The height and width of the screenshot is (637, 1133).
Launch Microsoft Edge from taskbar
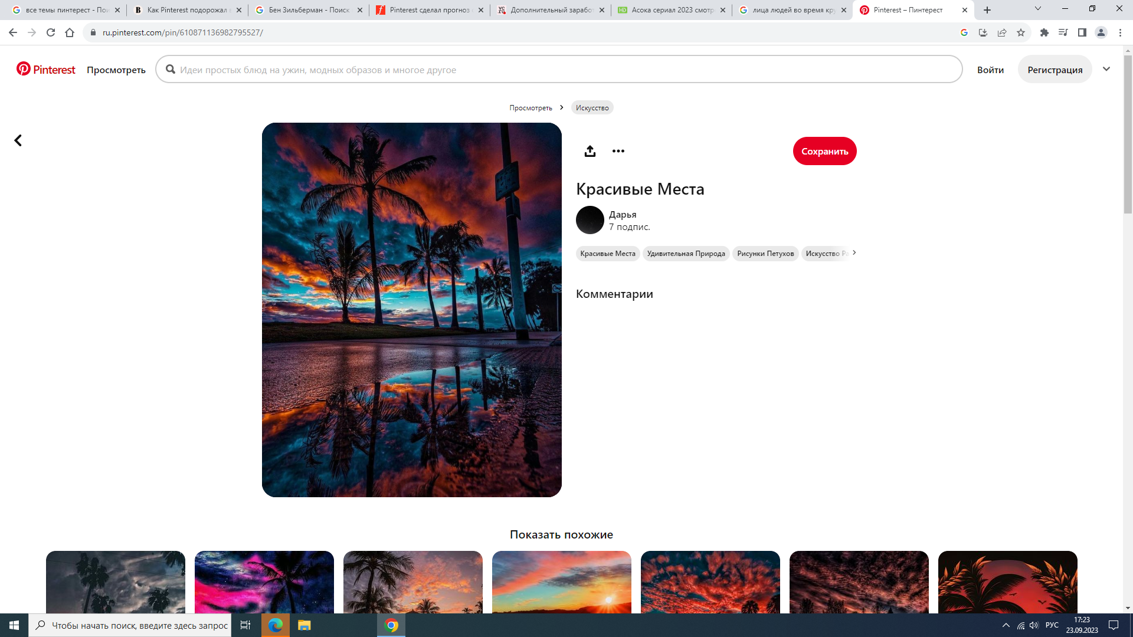pyautogui.click(x=276, y=625)
